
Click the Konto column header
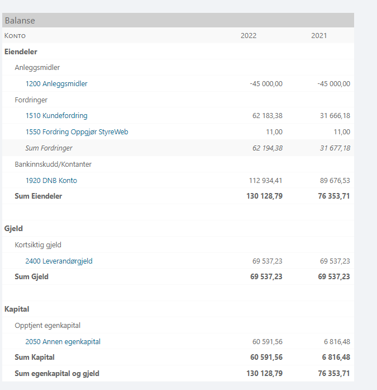point(15,36)
